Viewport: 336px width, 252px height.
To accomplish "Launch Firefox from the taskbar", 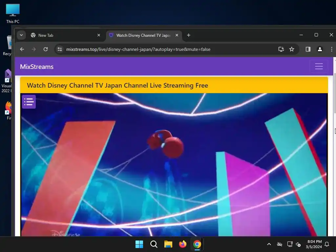I will 183,244.
